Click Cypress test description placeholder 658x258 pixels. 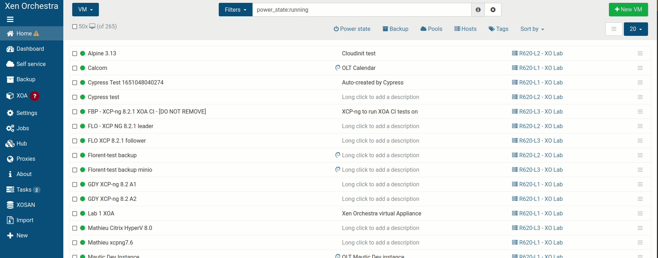(381, 97)
